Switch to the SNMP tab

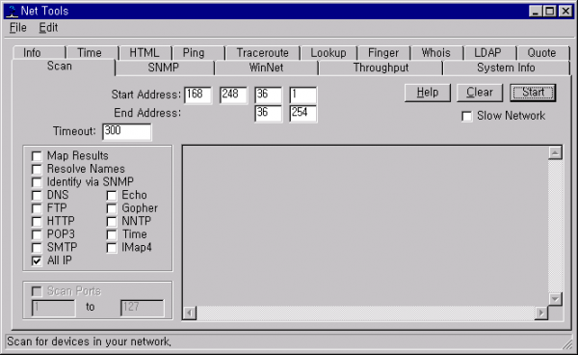165,68
